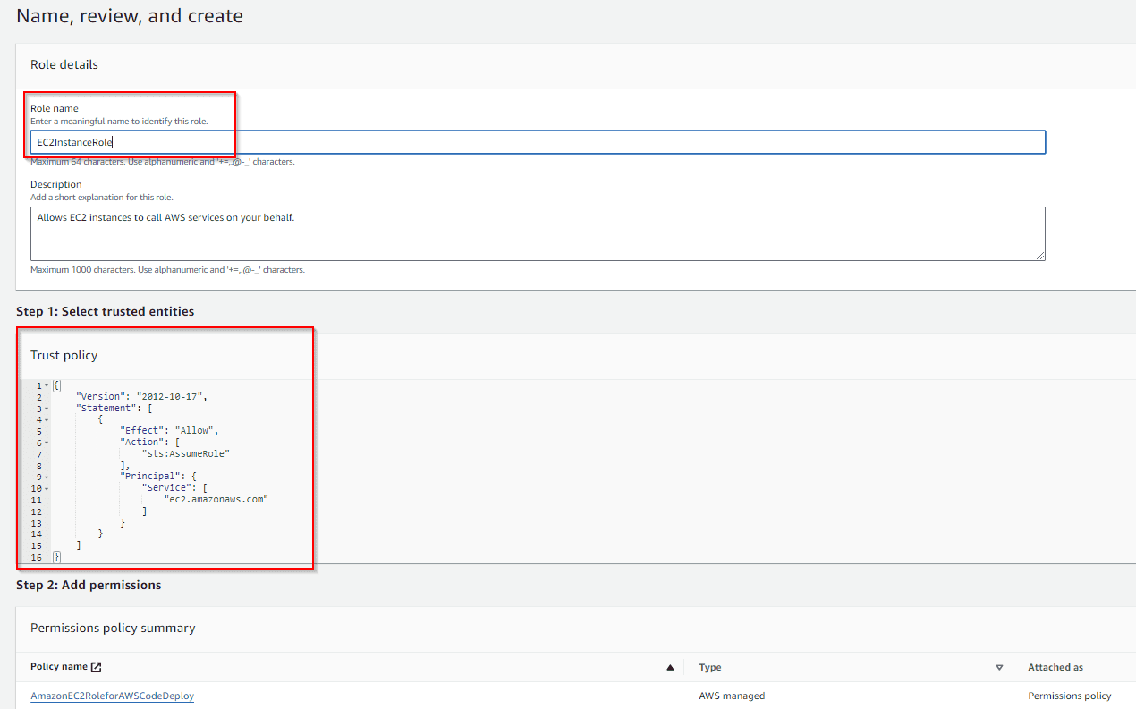Click inside the role Description text area

537,233
